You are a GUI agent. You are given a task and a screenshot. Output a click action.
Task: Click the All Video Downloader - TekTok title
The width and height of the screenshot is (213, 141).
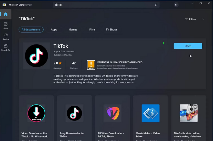(x=111, y=135)
